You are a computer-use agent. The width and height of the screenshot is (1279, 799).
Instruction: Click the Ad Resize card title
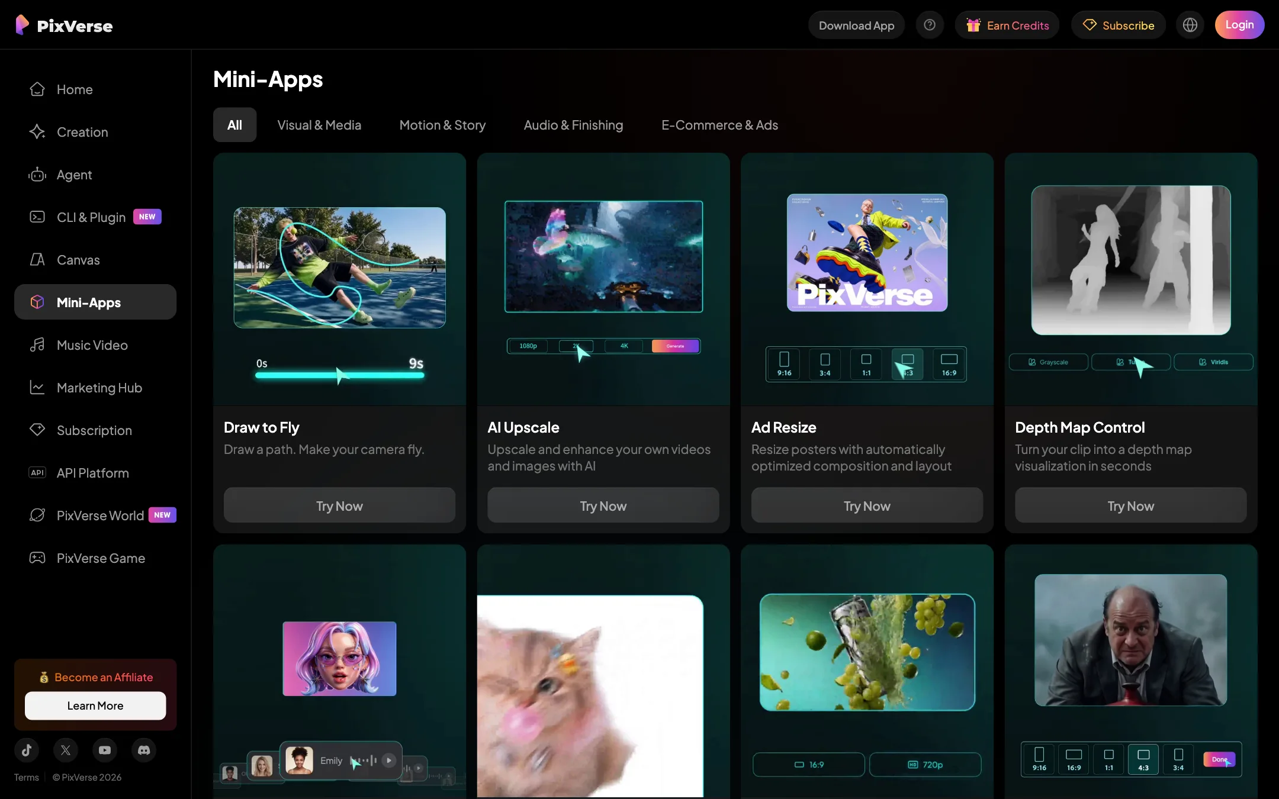(783, 427)
